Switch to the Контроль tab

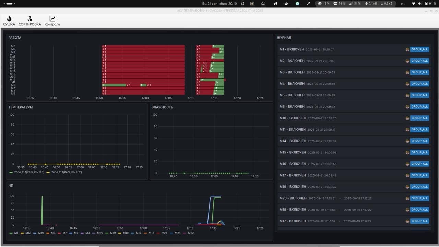pos(52,19)
